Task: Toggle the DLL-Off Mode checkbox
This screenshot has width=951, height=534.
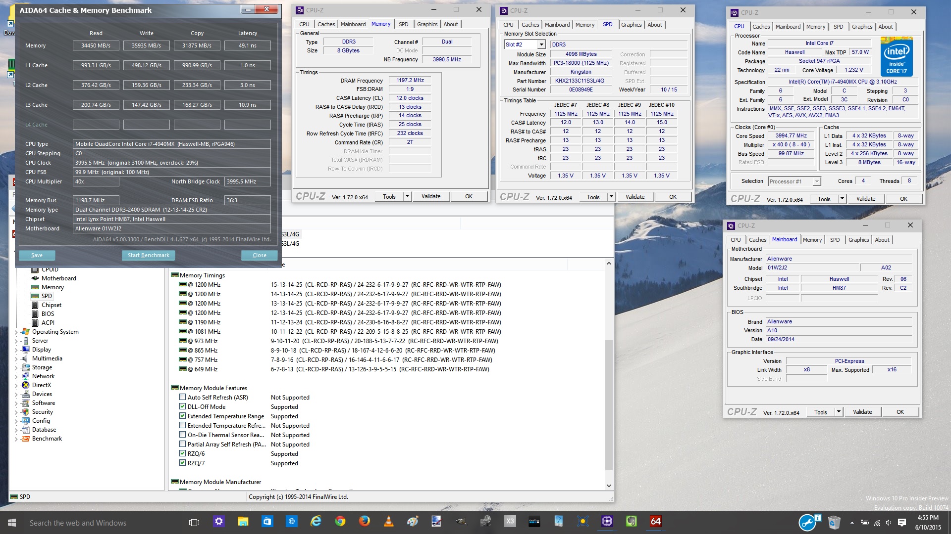Action: (x=182, y=406)
